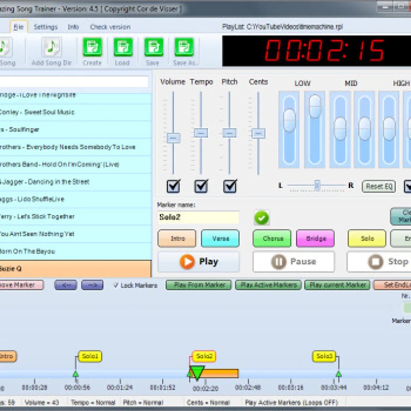Click the Play Active Markers button

tap(268, 285)
